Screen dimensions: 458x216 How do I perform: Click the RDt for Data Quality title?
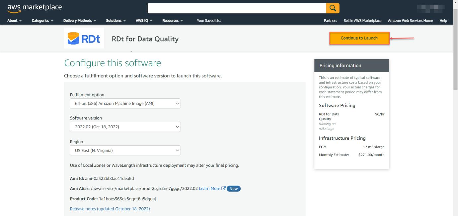click(145, 39)
